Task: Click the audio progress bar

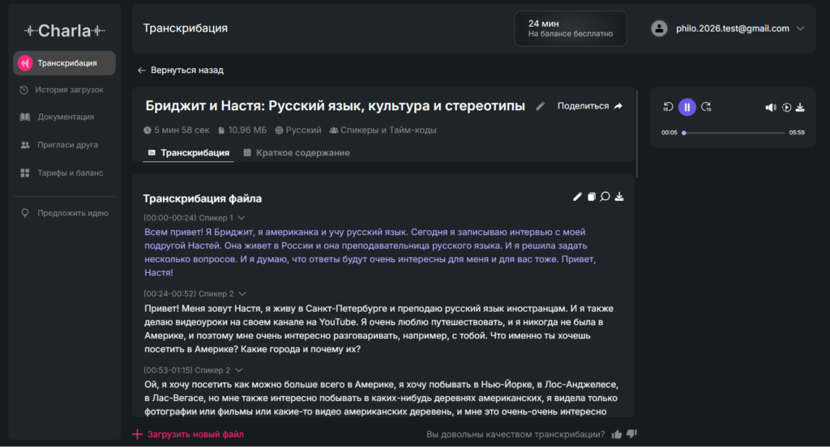Action: [x=734, y=133]
